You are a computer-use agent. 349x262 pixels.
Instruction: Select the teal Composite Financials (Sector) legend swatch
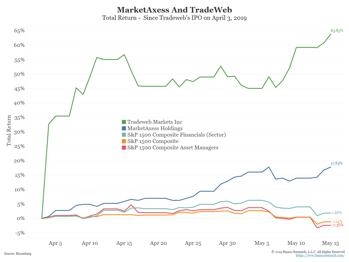[124, 135]
